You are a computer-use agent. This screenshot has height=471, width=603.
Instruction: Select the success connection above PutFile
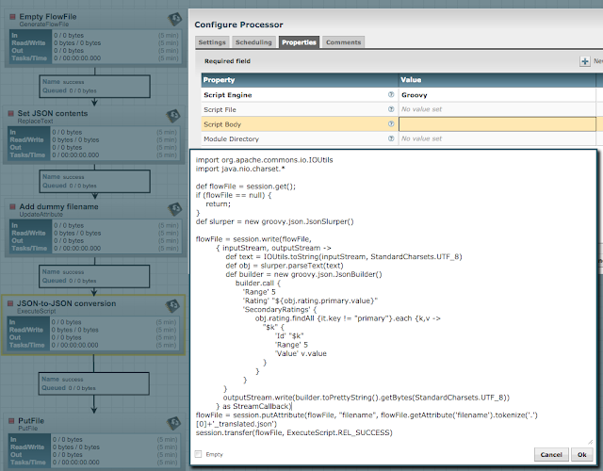[94, 383]
